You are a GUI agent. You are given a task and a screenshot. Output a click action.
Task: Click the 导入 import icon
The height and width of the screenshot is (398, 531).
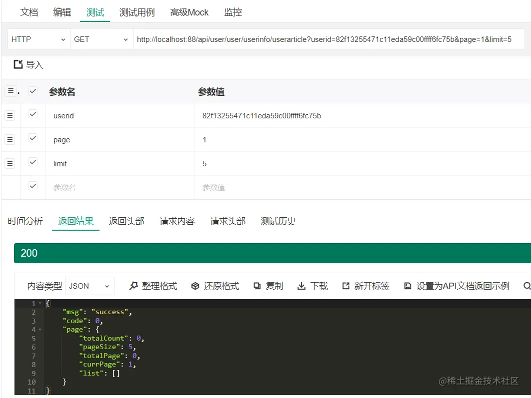[18, 64]
